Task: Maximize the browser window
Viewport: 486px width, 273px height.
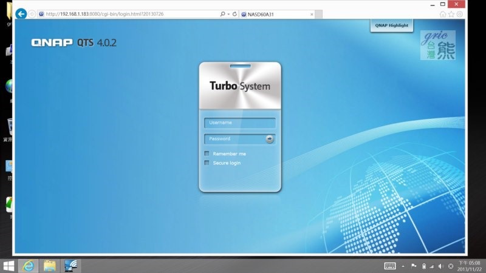Action: 443,4
